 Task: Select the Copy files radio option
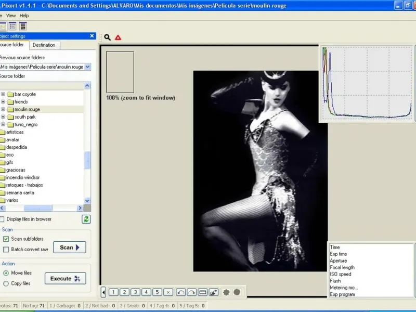click(6, 283)
